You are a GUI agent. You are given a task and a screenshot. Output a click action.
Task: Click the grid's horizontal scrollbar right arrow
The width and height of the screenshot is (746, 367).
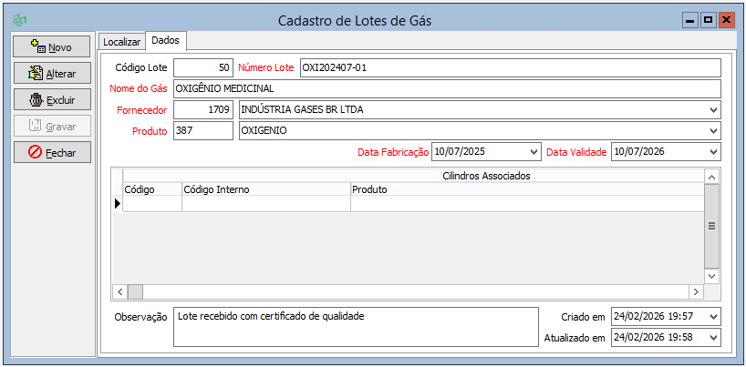[696, 292]
